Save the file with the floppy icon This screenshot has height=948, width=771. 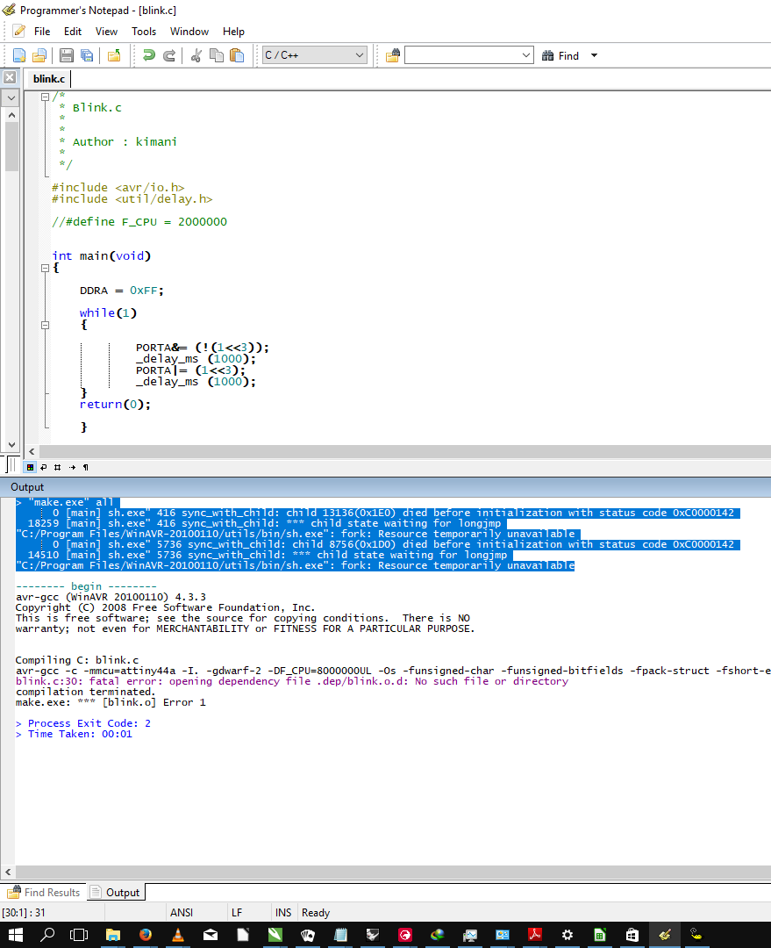67,55
